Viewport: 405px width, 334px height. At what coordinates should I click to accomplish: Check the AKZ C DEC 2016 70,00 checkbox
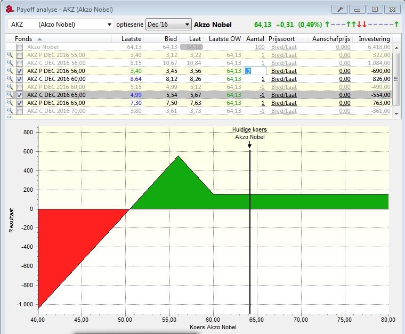(20, 111)
